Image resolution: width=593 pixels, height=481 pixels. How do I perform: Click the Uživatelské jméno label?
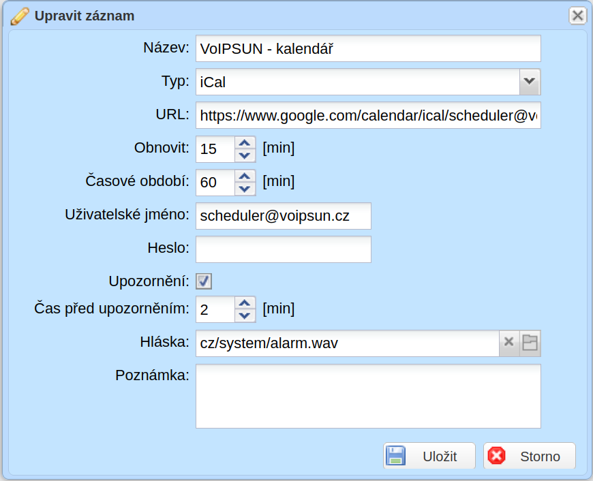(x=127, y=215)
